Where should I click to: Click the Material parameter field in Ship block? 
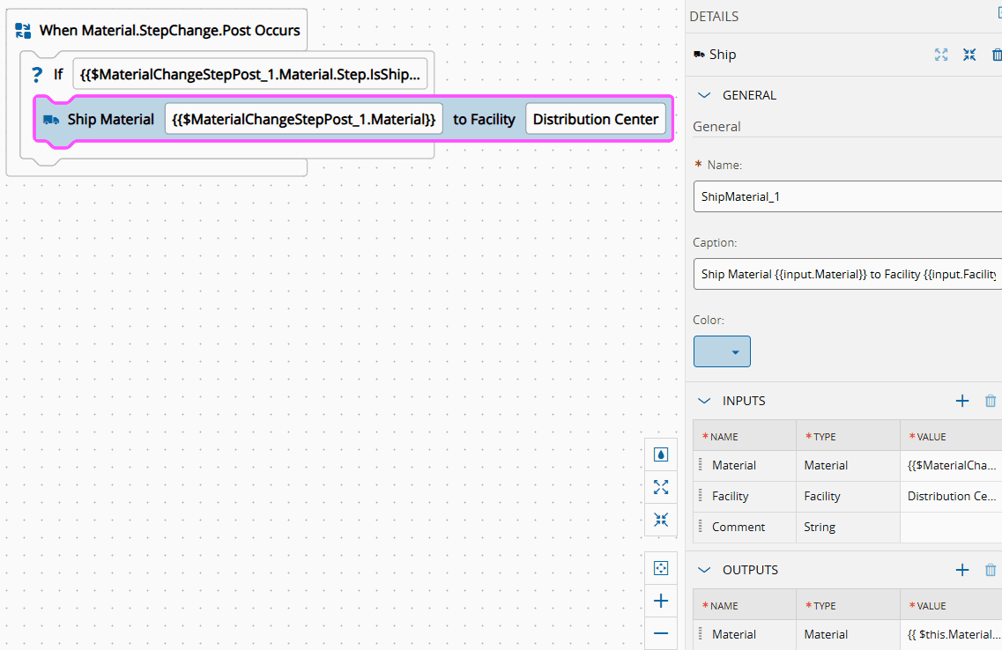303,120
